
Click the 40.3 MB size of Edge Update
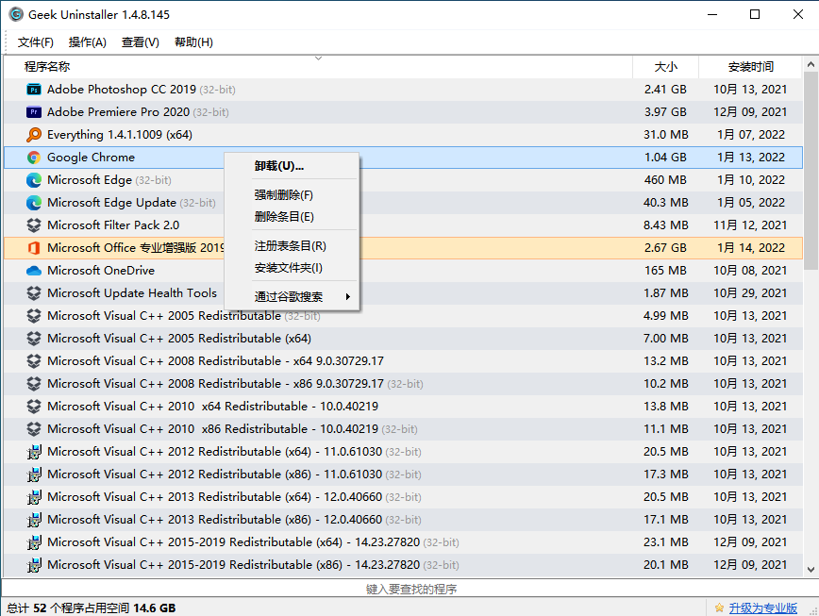(665, 203)
